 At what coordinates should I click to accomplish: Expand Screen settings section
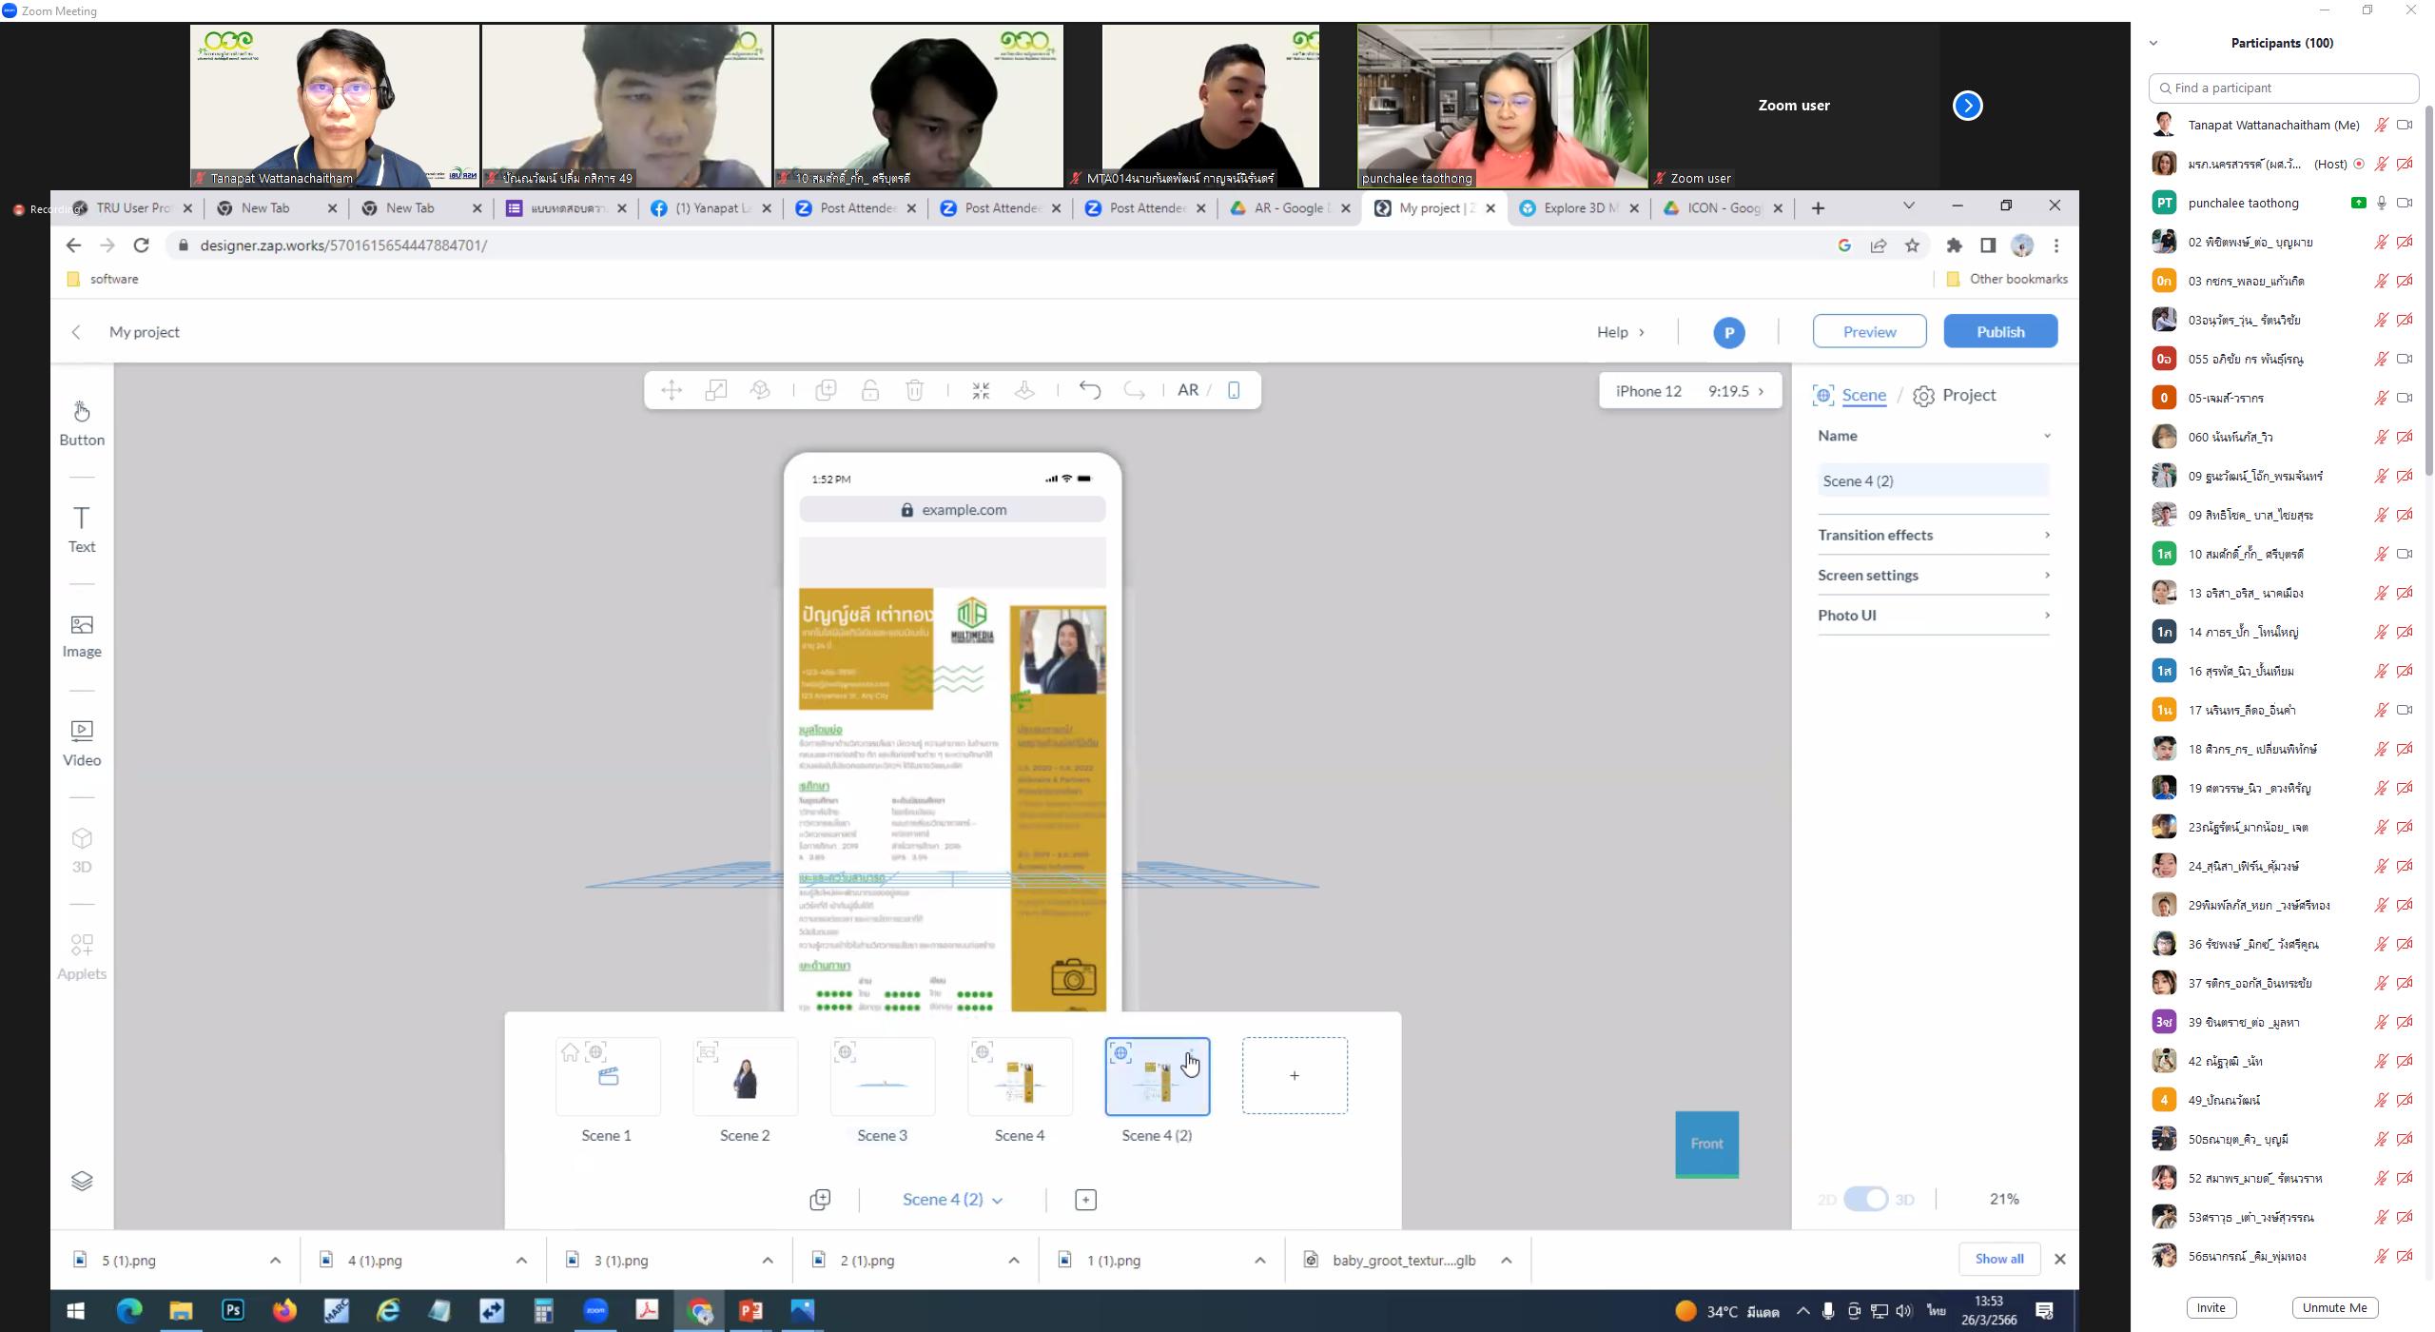[x=1933, y=575]
